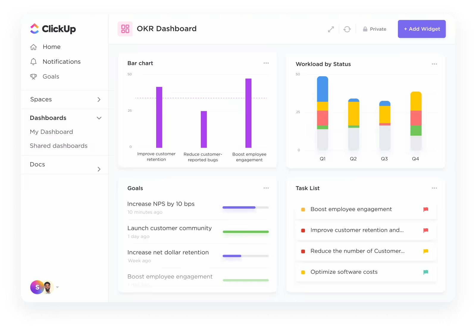
Task: Open the Bar chart card options ellipsis
Action: coord(266,63)
